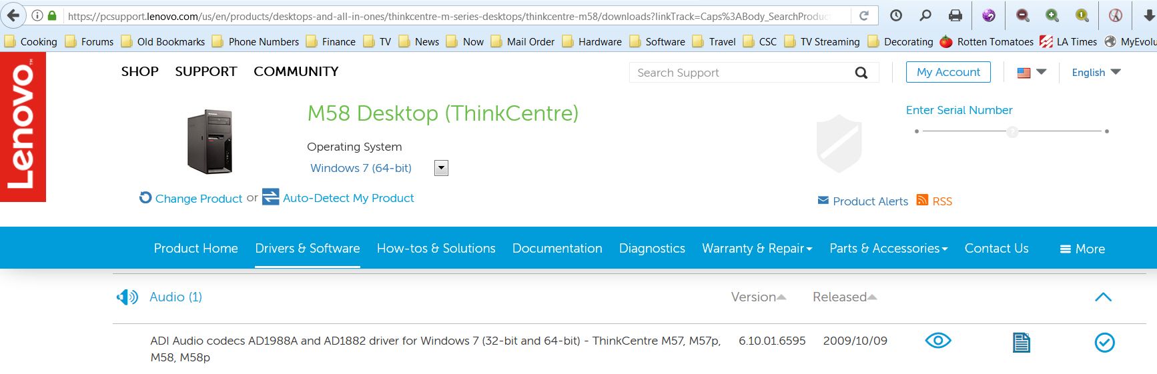
Task: Zoom in with plus magnifier icon
Action: pyautogui.click(x=1052, y=15)
